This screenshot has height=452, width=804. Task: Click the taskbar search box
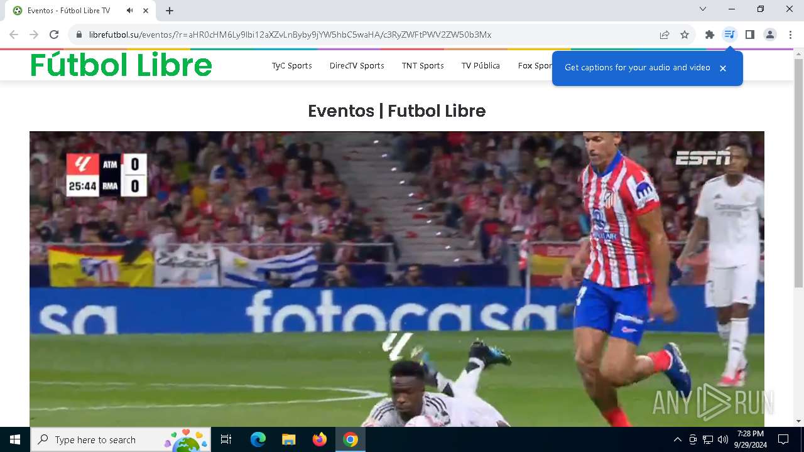pos(120,439)
